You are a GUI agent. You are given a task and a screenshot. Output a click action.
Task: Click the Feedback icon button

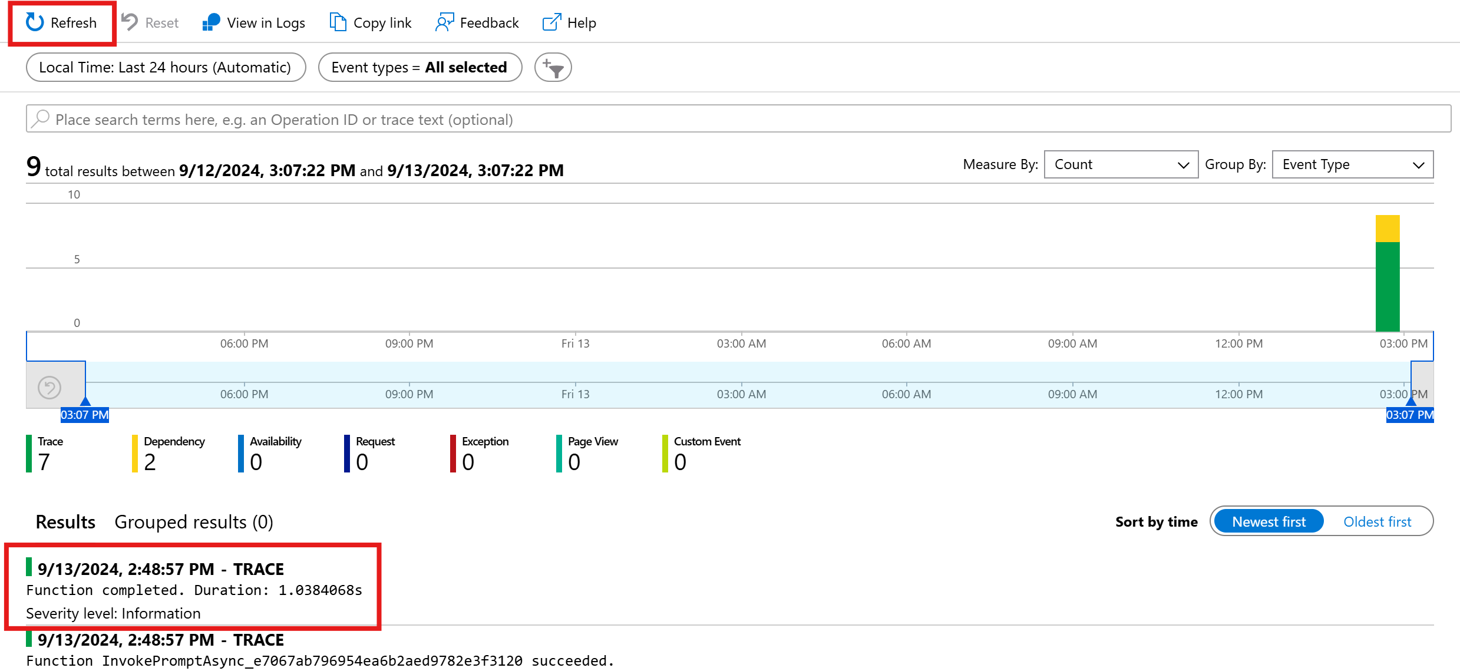(444, 22)
